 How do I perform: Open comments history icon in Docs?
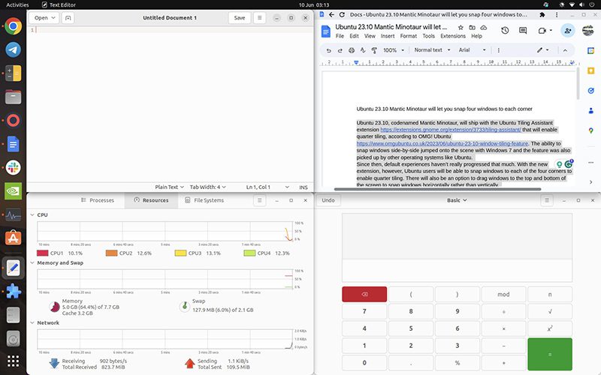[523, 30]
